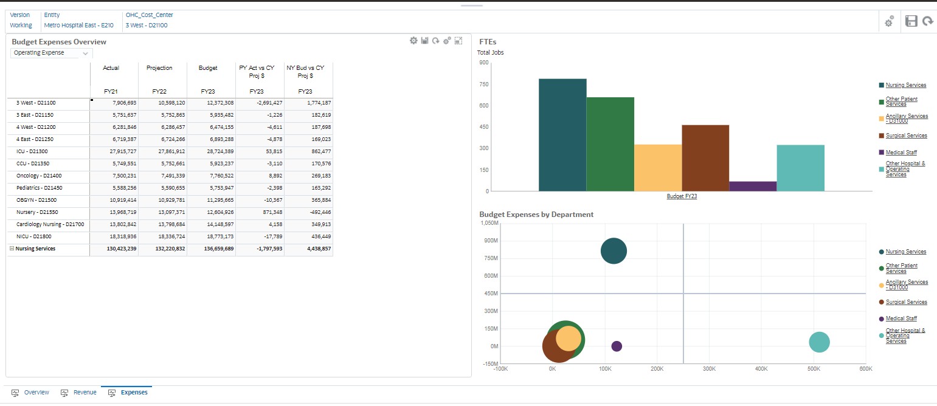Select the teal Other Hospital & Operating Services legend swatch
The image size is (937, 406).
(882, 169)
